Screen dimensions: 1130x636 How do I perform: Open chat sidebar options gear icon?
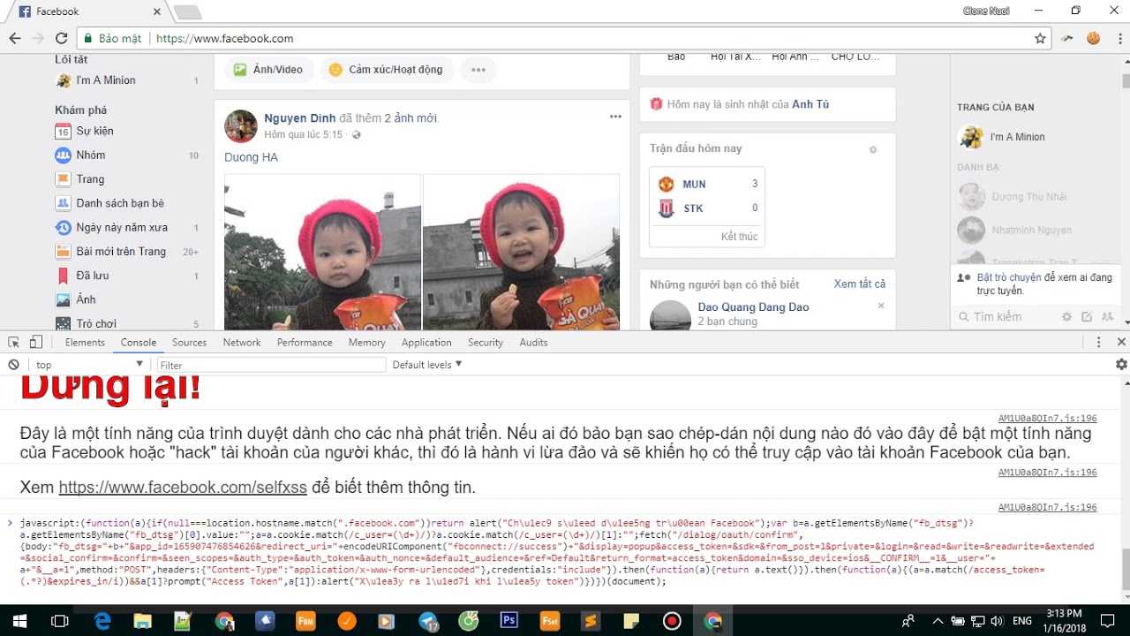tap(1066, 317)
